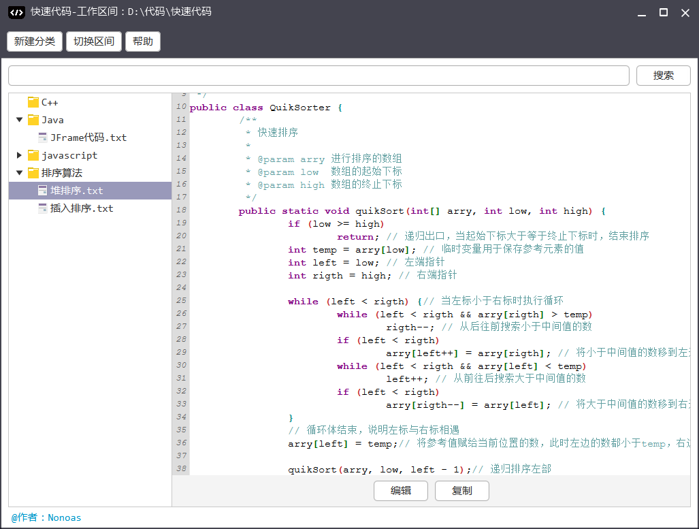The width and height of the screenshot is (699, 529).
Task: Click the 切换区间 button
Action: pos(94,42)
